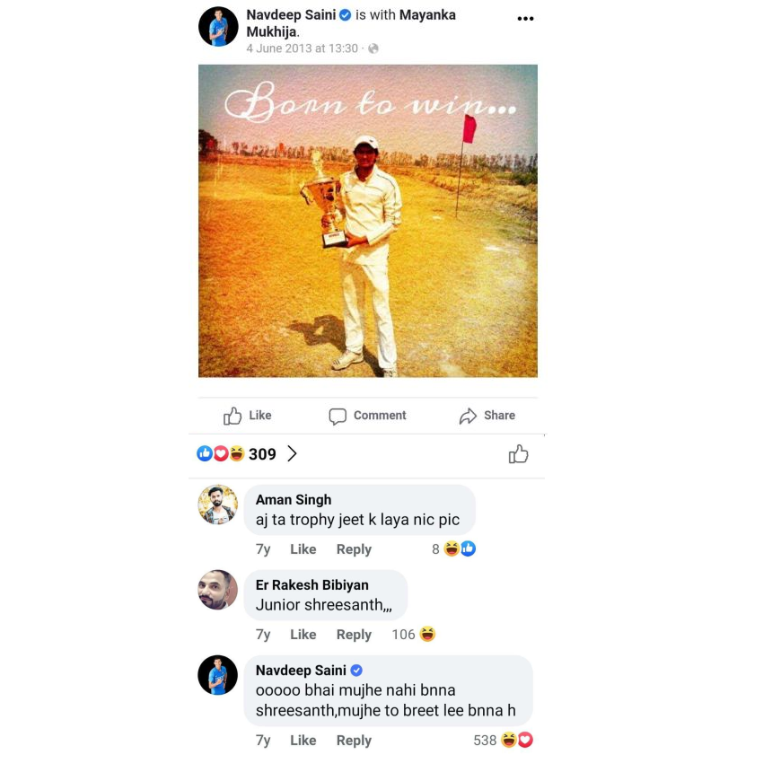The image size is (772, 772).
Task: View the 106 reactions on Rakesh's comment
Action: tap(414, 634)
